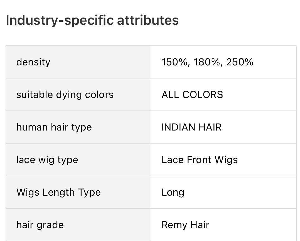The width and height of the screenshot is (300, 241).
Task: Click the word attributes in the heading
Action: tap(148, 20)
